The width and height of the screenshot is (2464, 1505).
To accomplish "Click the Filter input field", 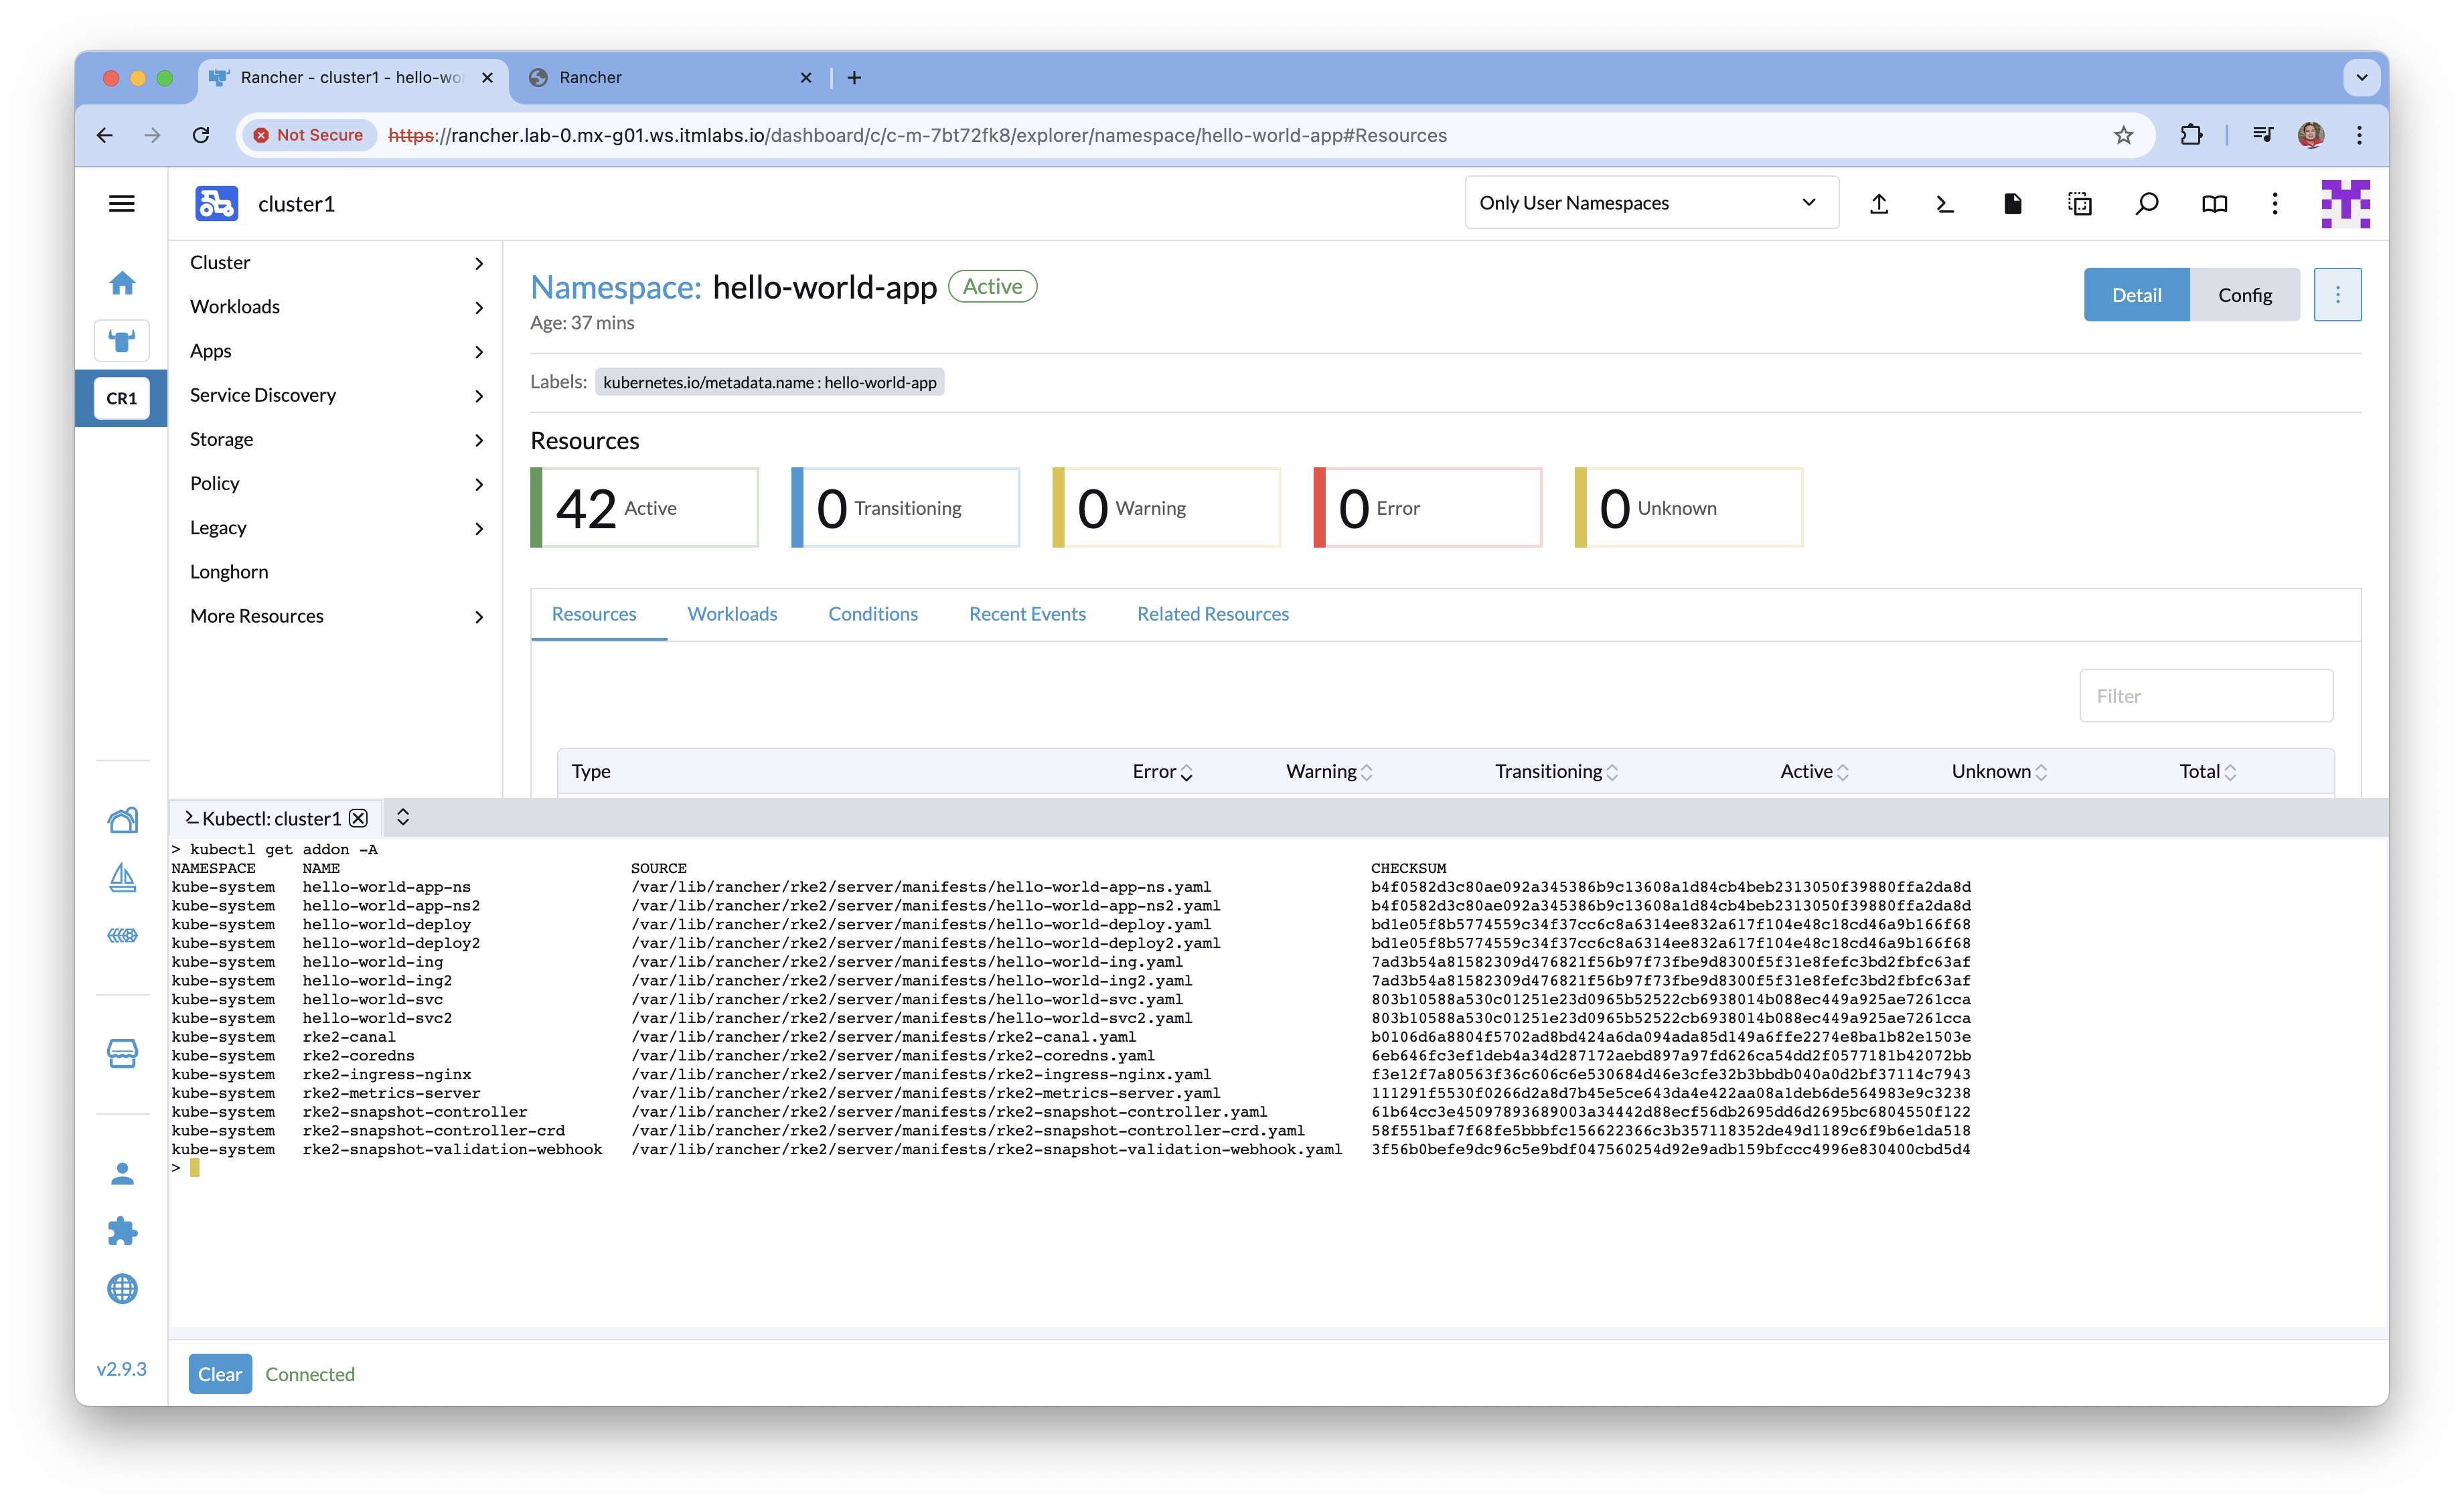I will pyautogui.click(x=2205, y=696).
